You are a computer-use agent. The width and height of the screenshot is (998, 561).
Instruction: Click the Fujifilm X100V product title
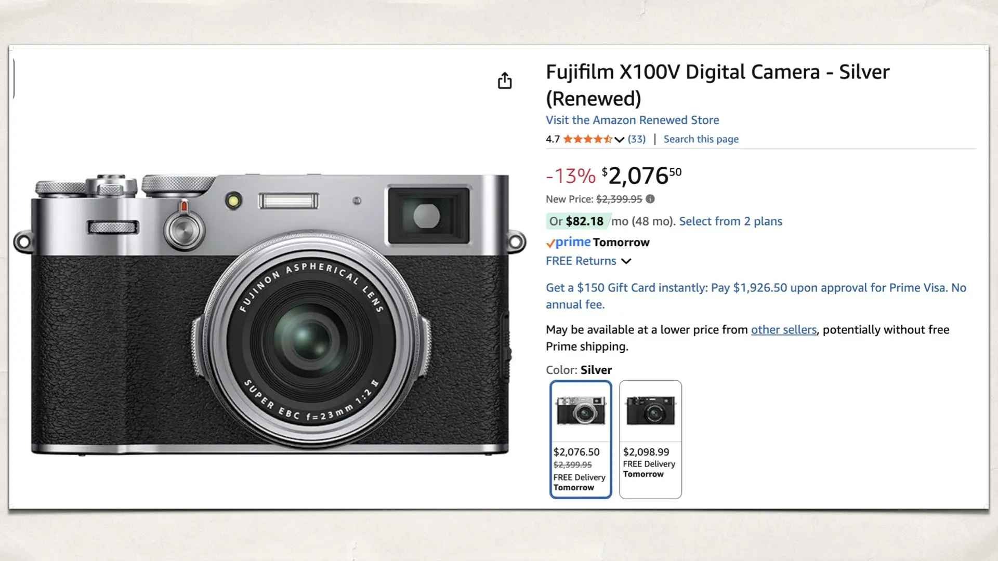coord(716,72)
